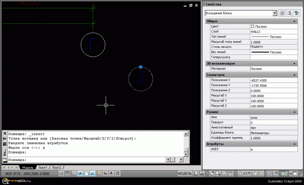Click the command prompt icon beside Команда input
The height and width of the screenshot is (185, 304).
tap(5, 160)
